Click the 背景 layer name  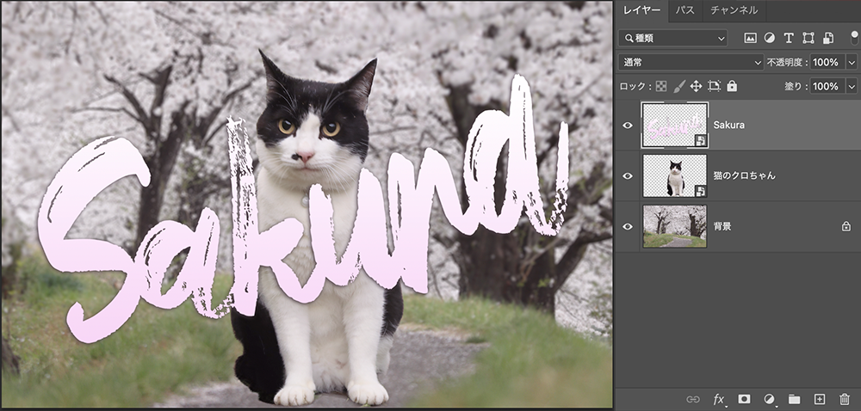click(x=722, y=226)
